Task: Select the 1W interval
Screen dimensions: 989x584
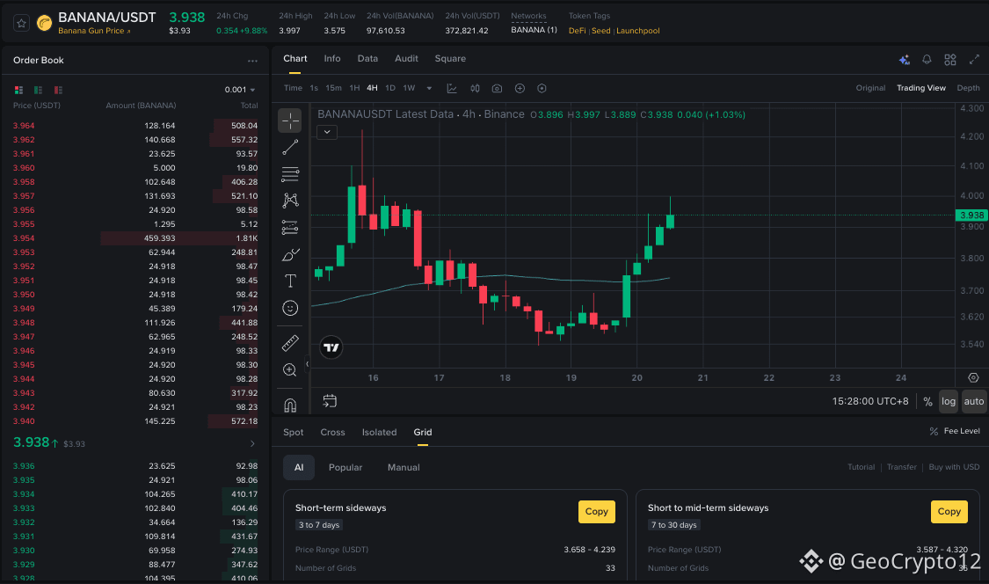Action: 410,88
